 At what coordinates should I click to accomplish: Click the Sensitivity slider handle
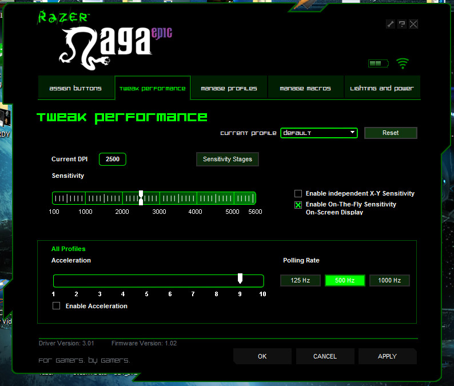coord(141,198)
